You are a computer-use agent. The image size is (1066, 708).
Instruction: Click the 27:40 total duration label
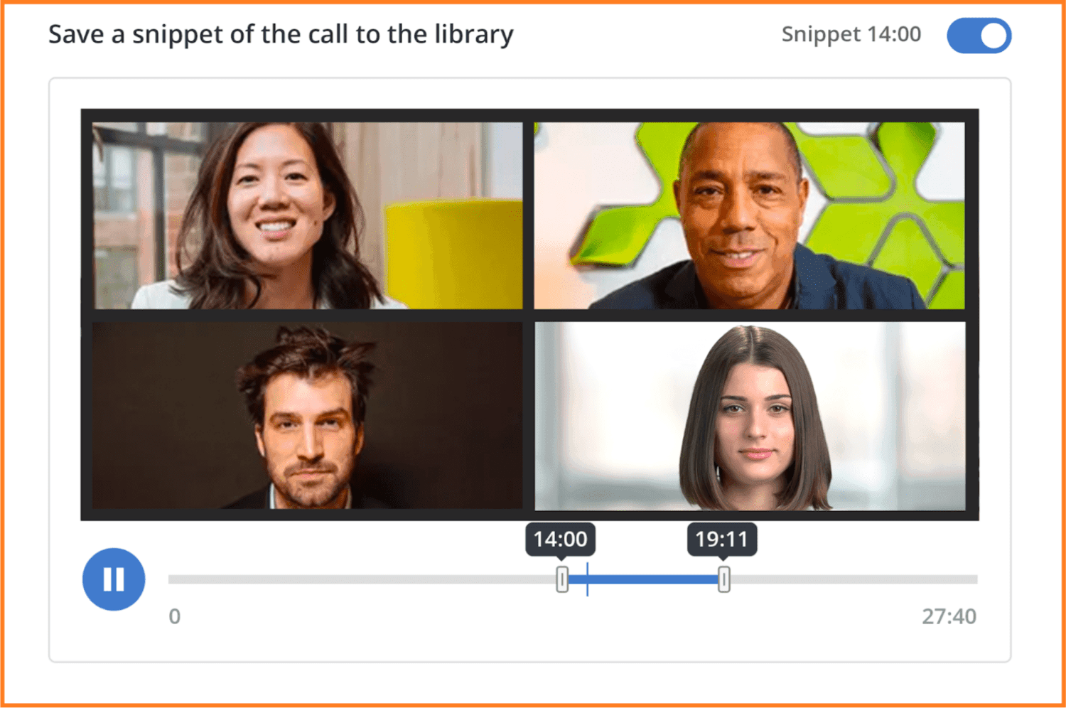pos(949,616)
